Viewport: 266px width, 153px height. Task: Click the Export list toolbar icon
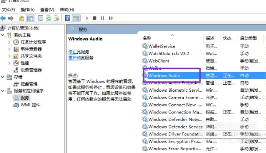[x=57, y=18]
